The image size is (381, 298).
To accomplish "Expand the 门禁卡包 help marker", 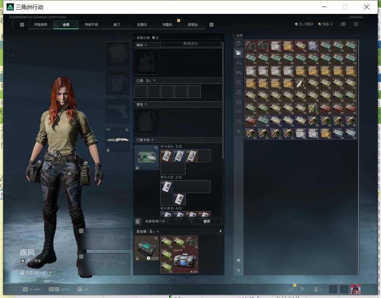I will coord(152,140).
